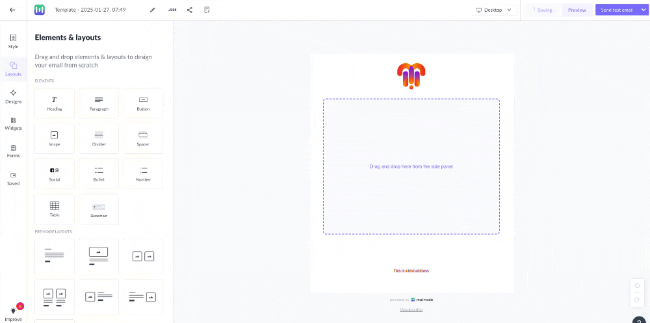Screen dimensions: 650x323
Task: Open the Designs sidebar tab
Action: (x=13, y=97)
